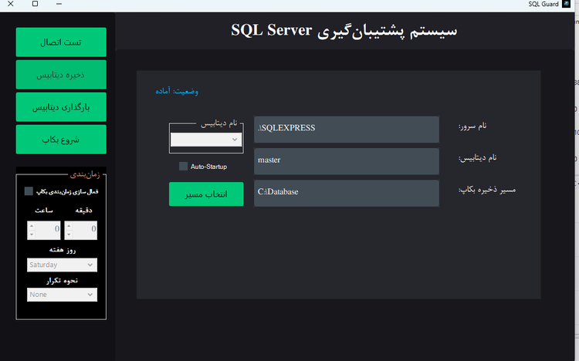
Task: Click the بارگذاری دیتابیس button
Action: (x=61, y=107)
